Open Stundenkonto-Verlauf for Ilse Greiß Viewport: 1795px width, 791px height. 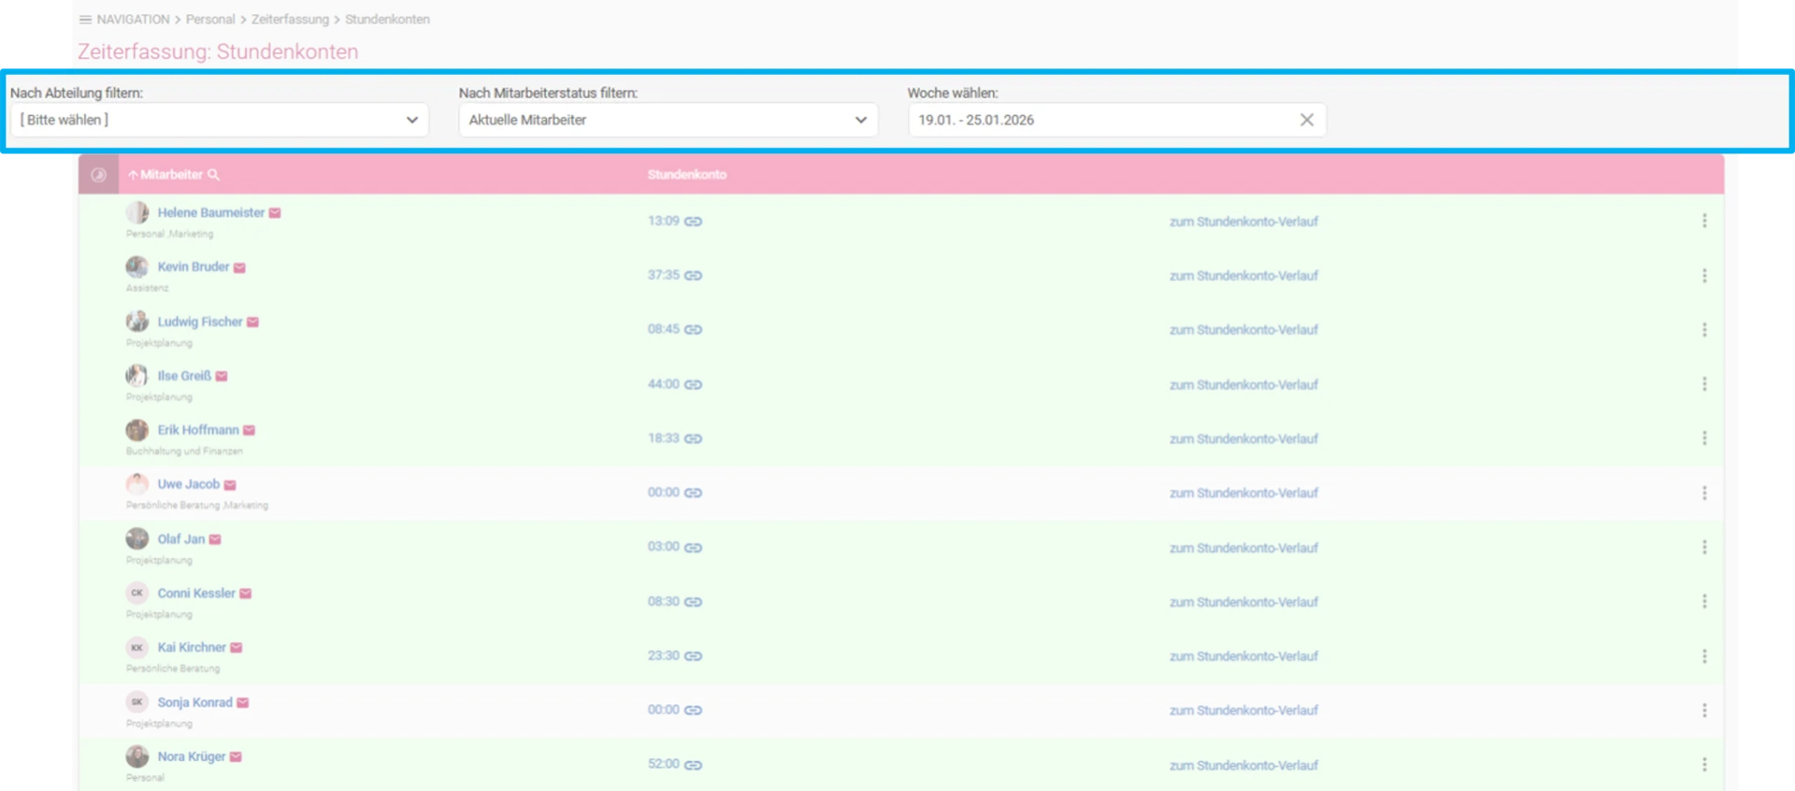click(1243, 385)
